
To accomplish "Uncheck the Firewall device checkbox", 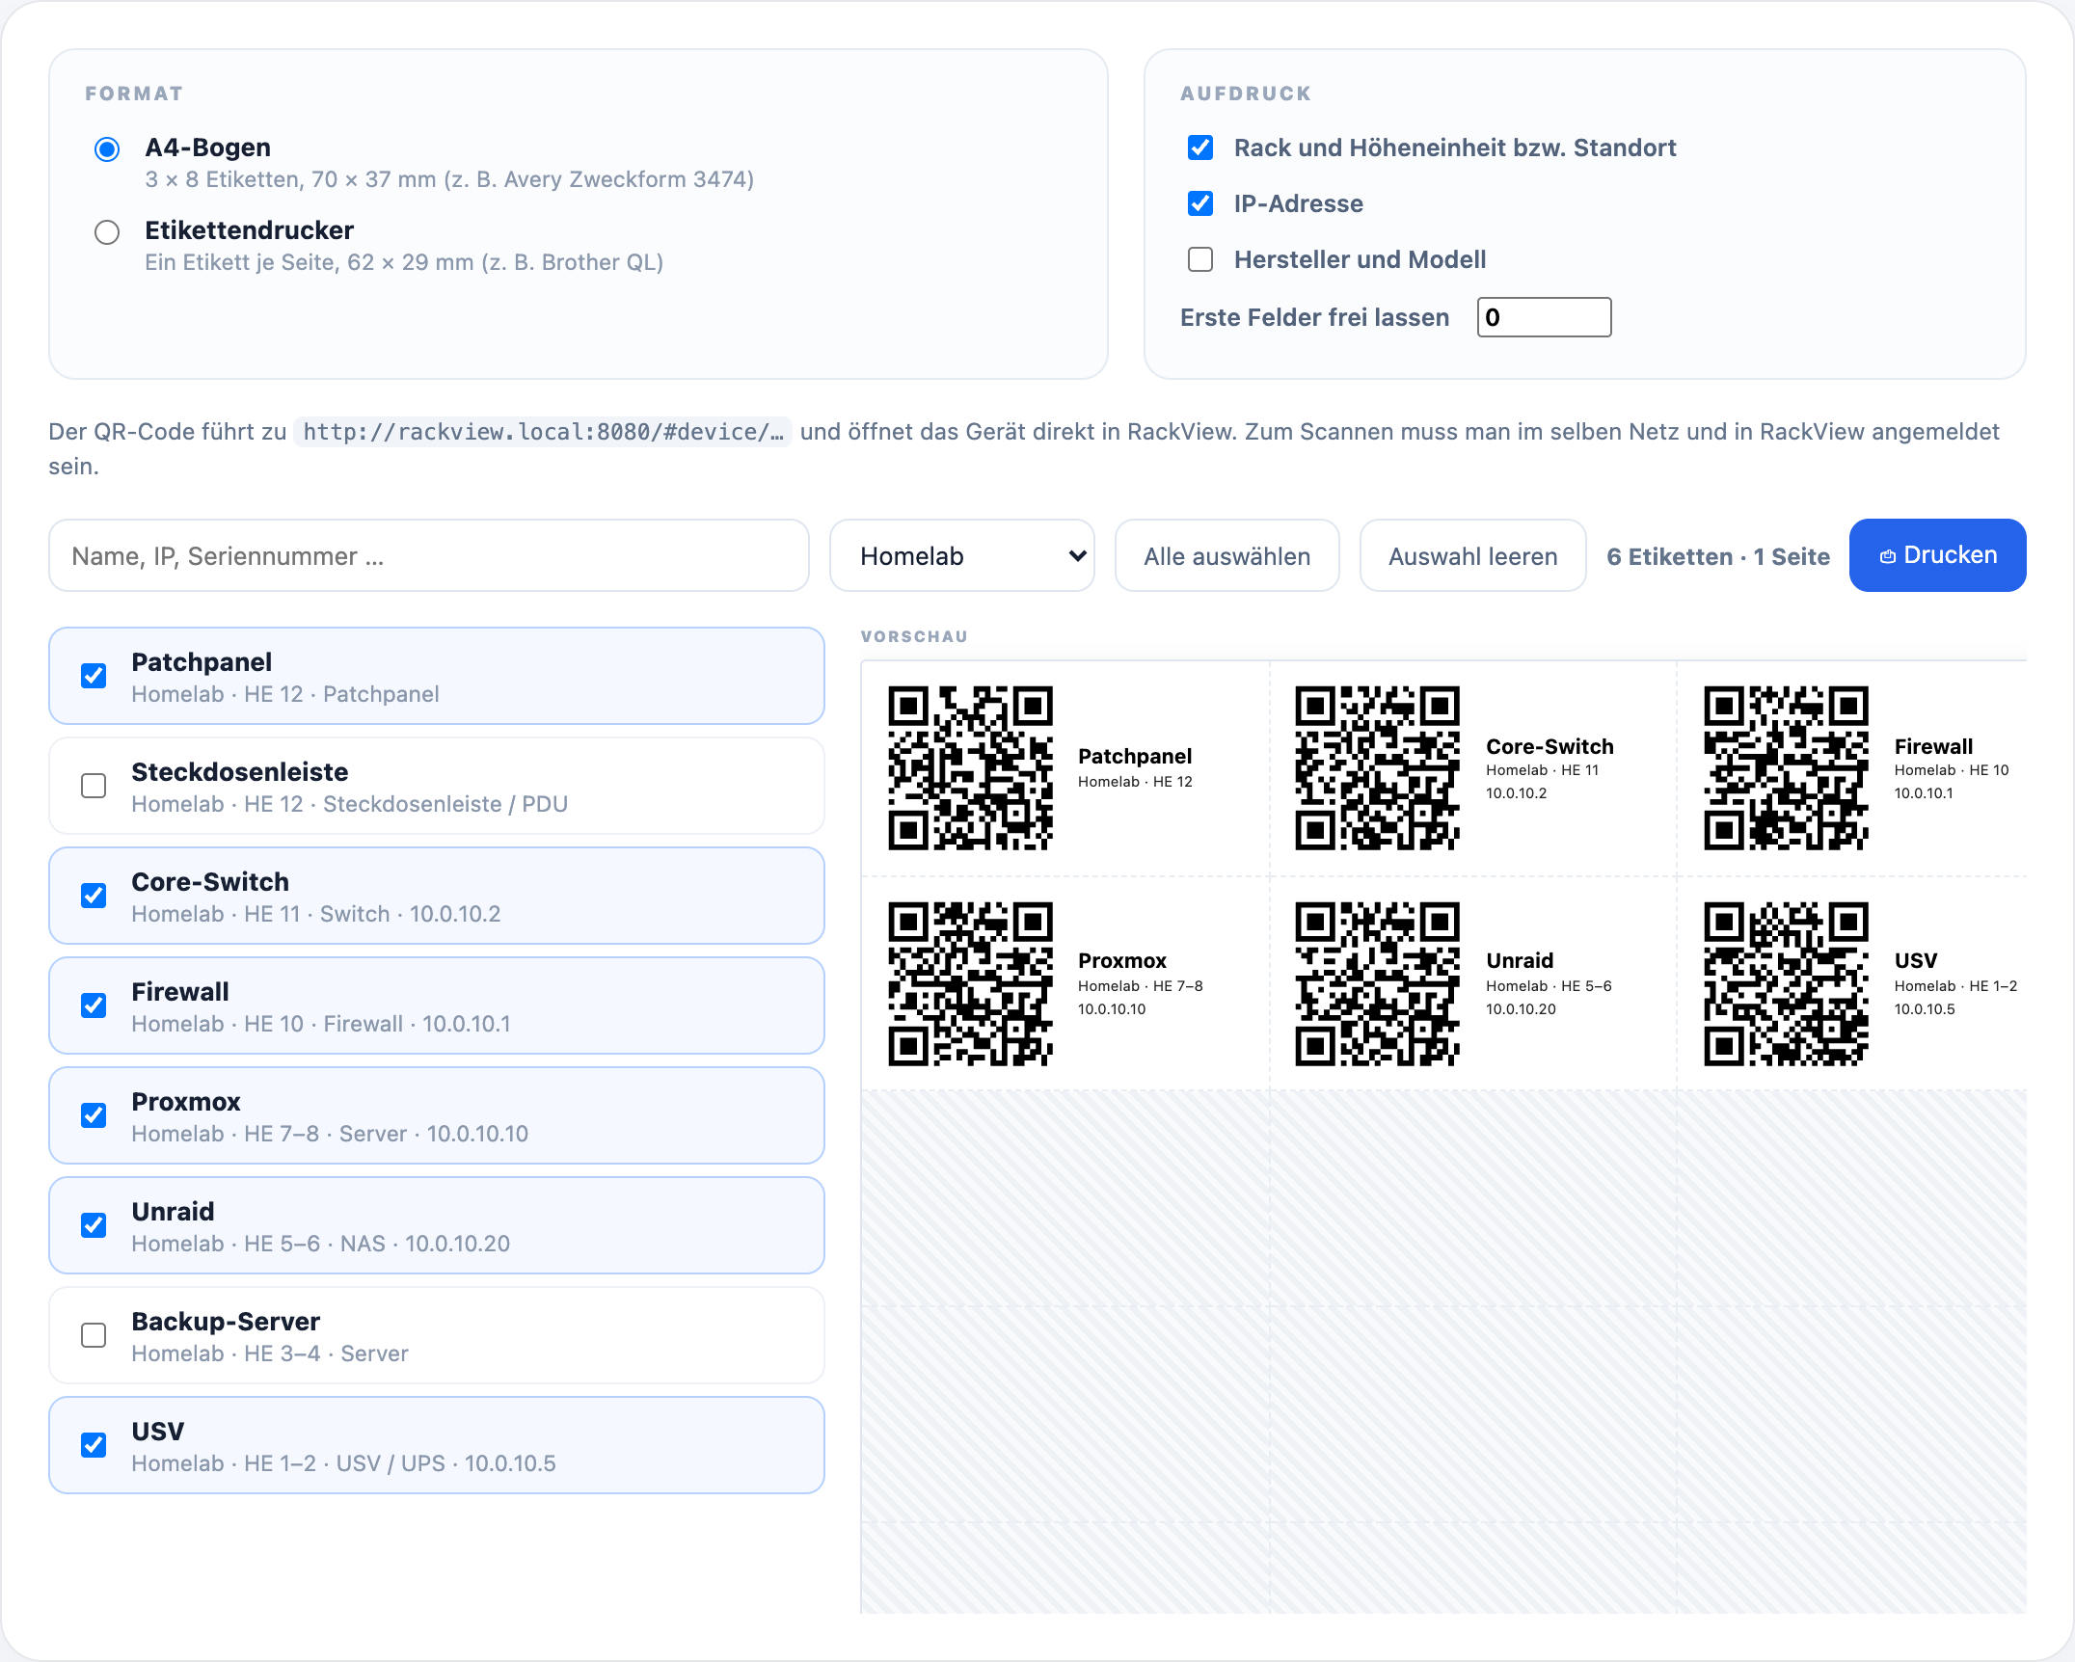I will pos(94,1005).
